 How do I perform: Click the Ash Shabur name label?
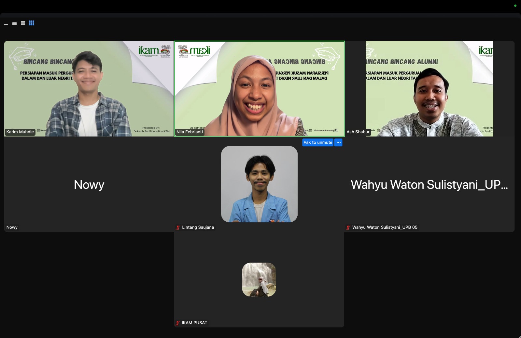tap(358, 132)
